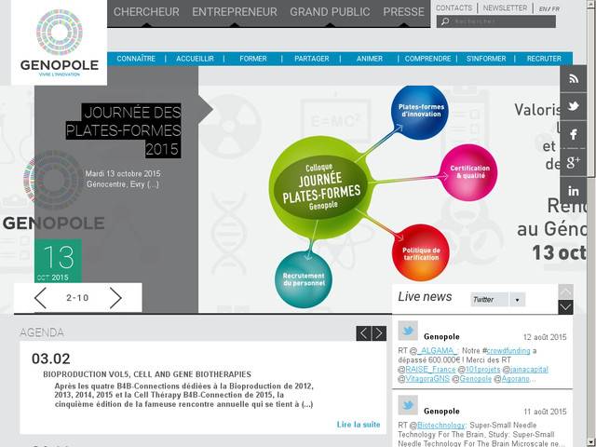Click agenda title BIOPRODUCTION VOL5, CELL AND GENE BIOTHERAPIES
The height and width of the screenshot is (447, 596).
click(147, 374)
